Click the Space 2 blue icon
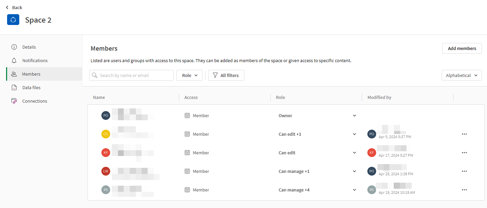487x208 pixels. (x=13, y=20)
